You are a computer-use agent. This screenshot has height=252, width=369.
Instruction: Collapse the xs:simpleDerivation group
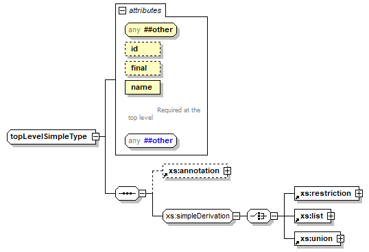(x=236, y=216)
